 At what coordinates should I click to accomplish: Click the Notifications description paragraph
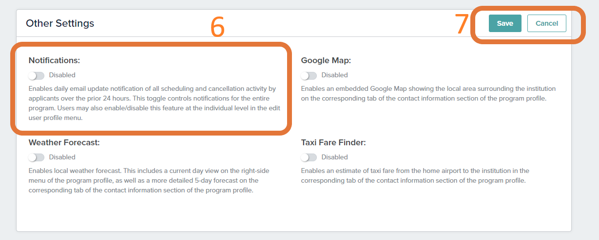(x=155, y=103)
